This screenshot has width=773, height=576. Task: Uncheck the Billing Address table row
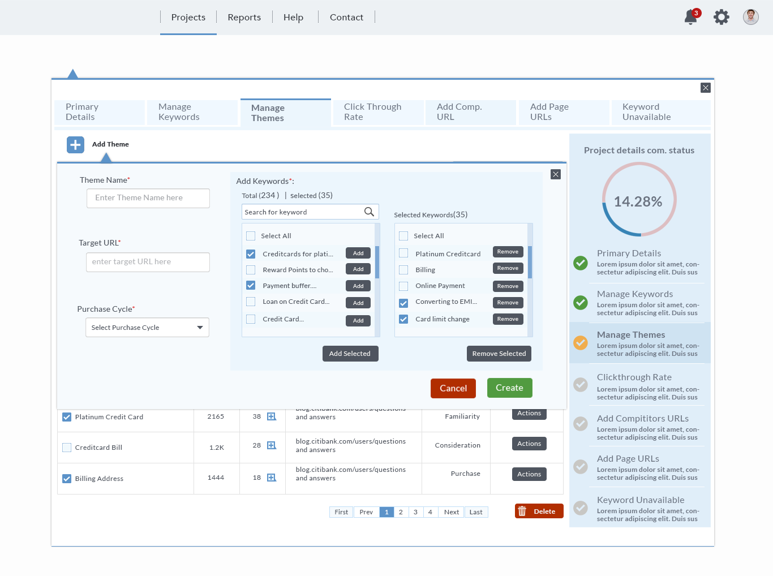pyautogui.click(x=67, y=479)
